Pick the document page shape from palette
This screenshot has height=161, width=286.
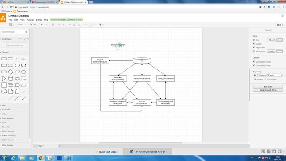(11, 92)
